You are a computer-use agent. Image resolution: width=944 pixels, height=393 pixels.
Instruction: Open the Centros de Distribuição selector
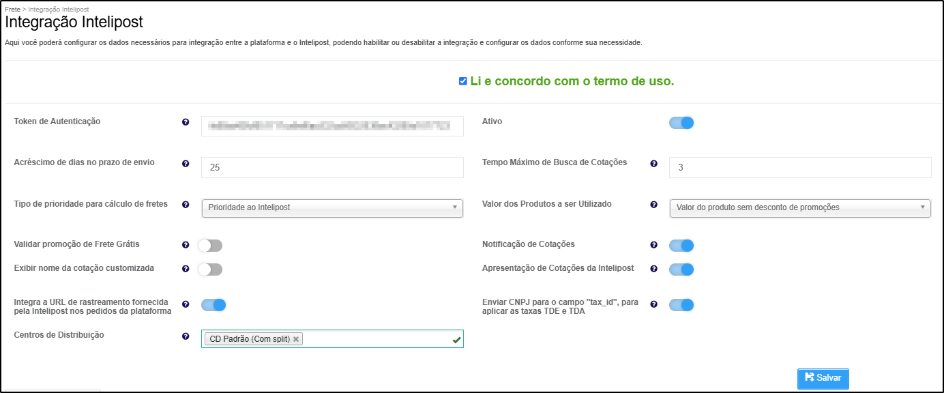(x=332, y=339)
